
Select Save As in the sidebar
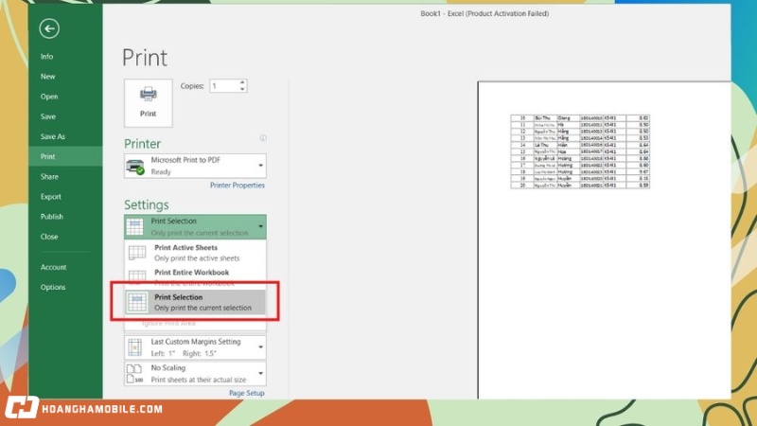point(52,136)
